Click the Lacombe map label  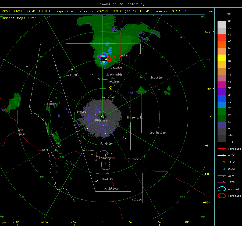pyautogui.click(x=116, y=67)
